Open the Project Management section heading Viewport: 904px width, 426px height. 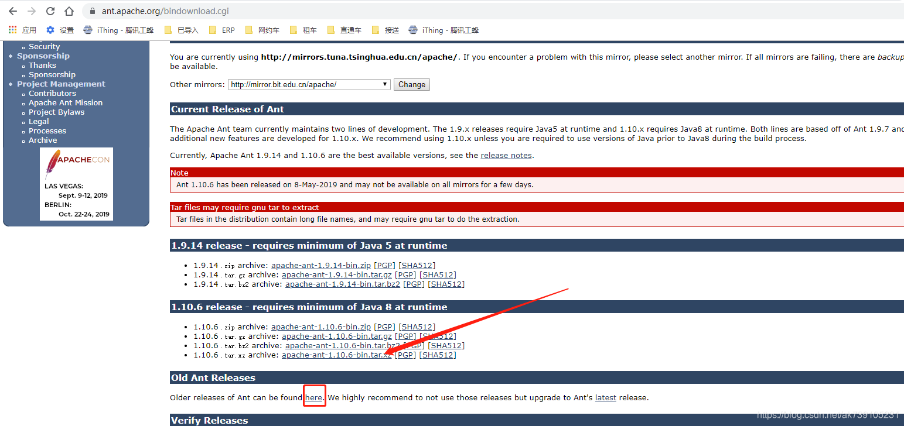pyautogui.click(x=61, y=84)
